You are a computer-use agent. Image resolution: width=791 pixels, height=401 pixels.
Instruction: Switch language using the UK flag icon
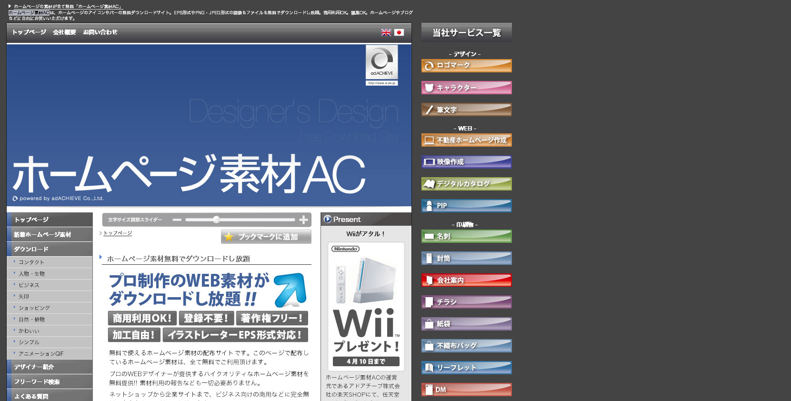click(386, 32)
